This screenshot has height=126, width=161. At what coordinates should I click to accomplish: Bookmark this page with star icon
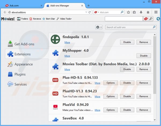128,12
